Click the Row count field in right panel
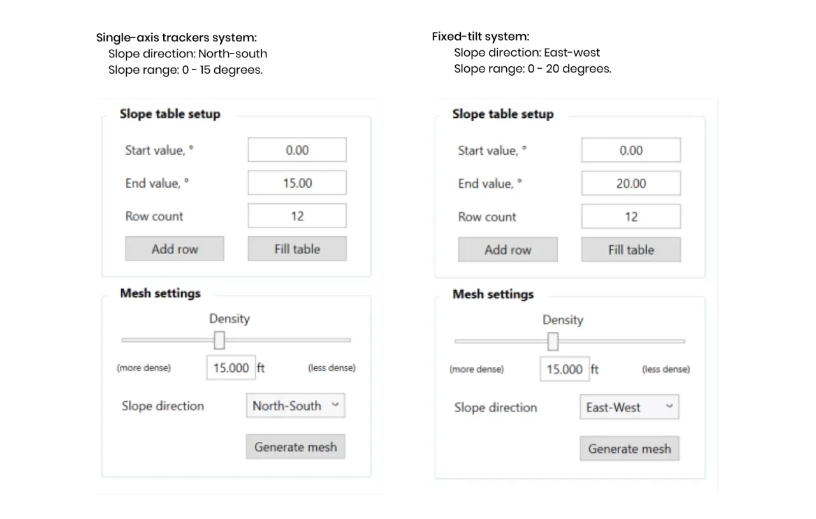The height and width of the screenshot is (519, 816). click(x=630, y=217)
